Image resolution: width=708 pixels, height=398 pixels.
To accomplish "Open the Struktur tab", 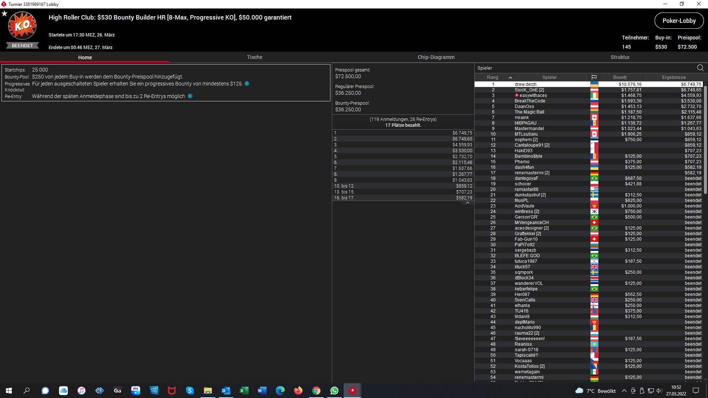I will click(620, 57).
